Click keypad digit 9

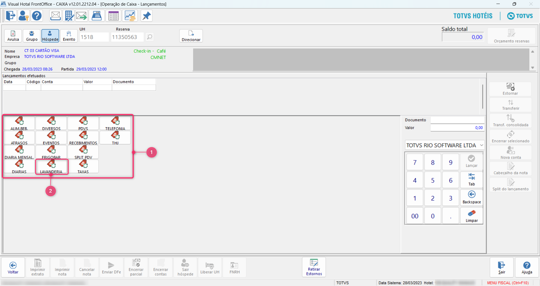[451, 162]
